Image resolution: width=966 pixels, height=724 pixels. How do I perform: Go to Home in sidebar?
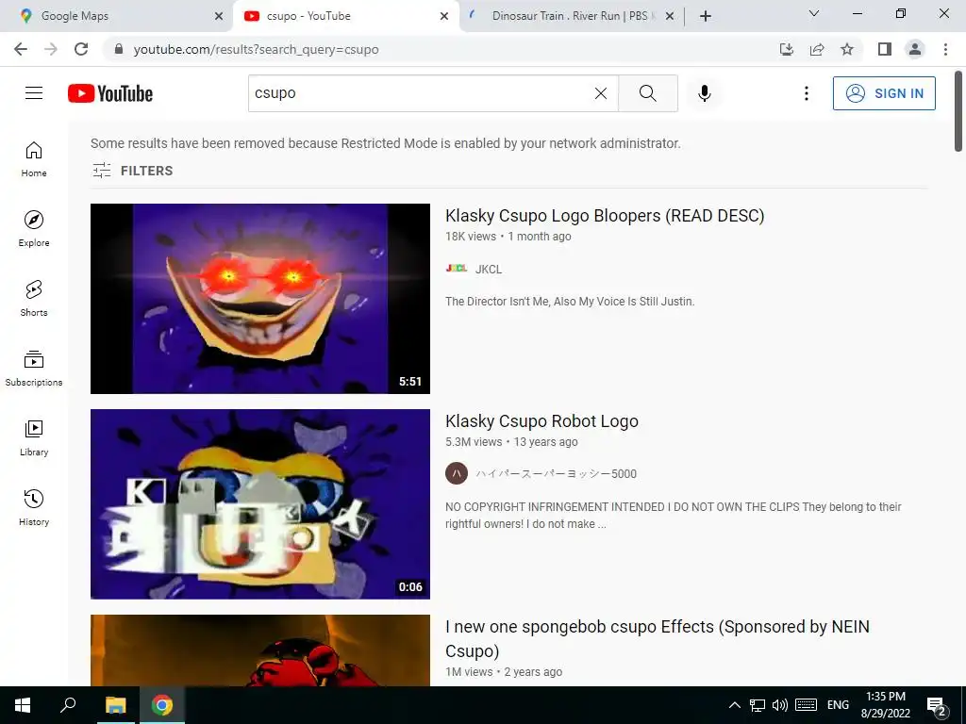pos(34,159)
